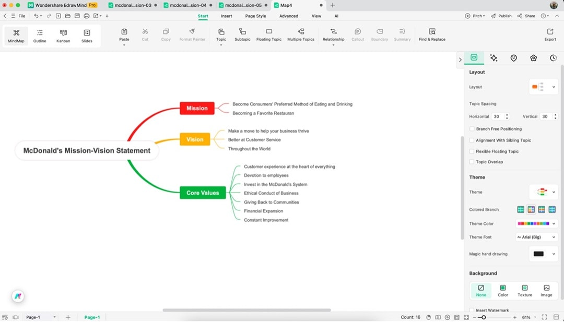Open the Slides mode

pyautogui.click(x=87, y=35)
